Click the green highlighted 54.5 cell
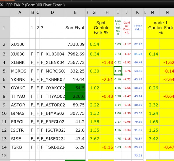 pyautogui.click(x=75, y=88)
